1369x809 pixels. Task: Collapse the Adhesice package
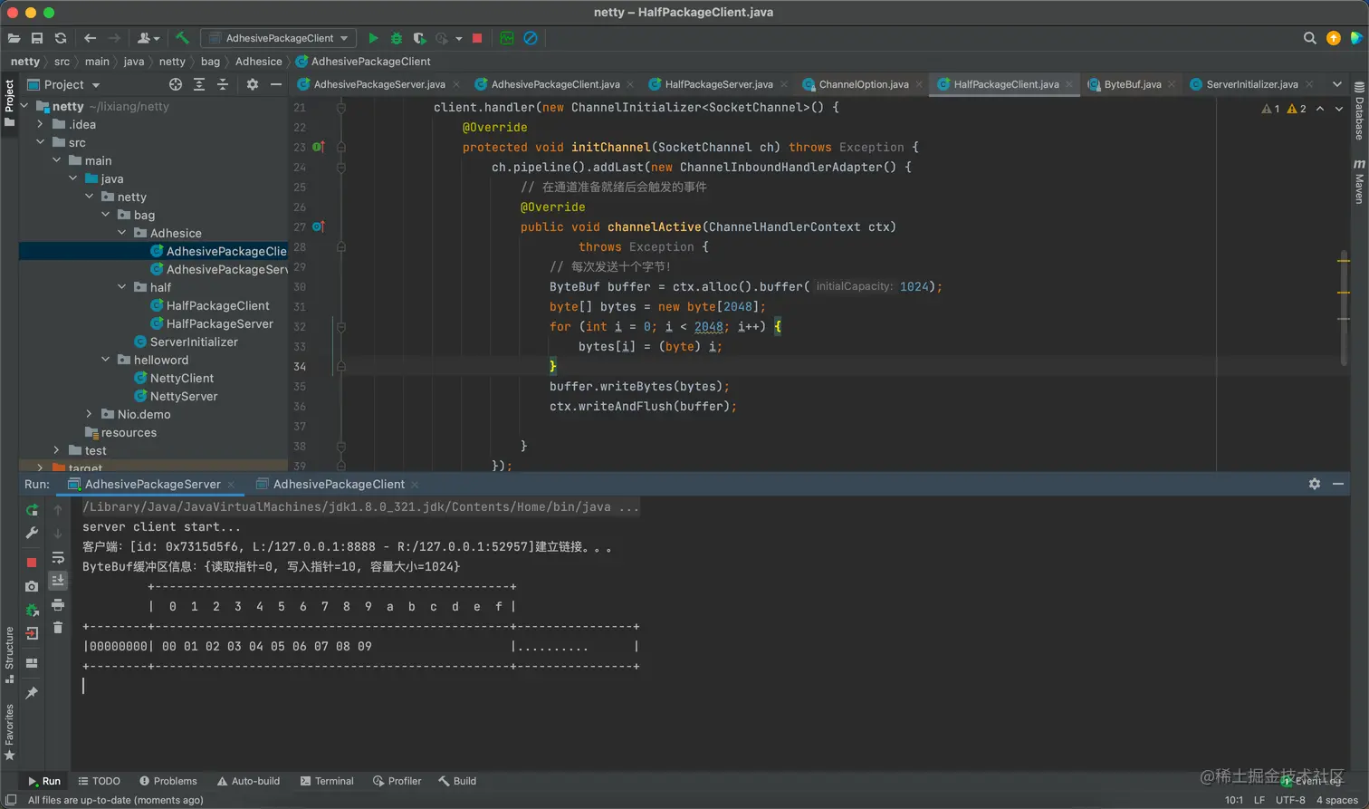pos(121,233)
